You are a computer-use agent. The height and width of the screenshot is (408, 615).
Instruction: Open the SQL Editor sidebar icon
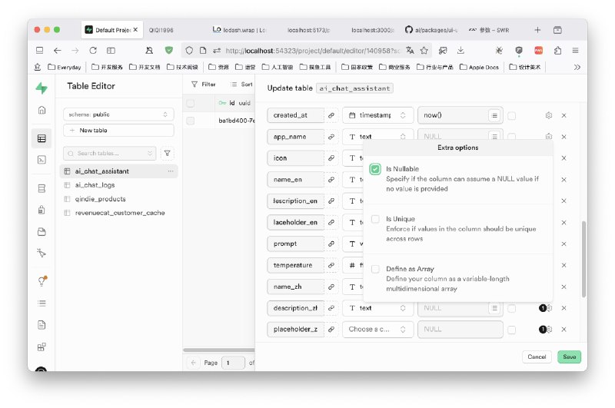(42, 160)
